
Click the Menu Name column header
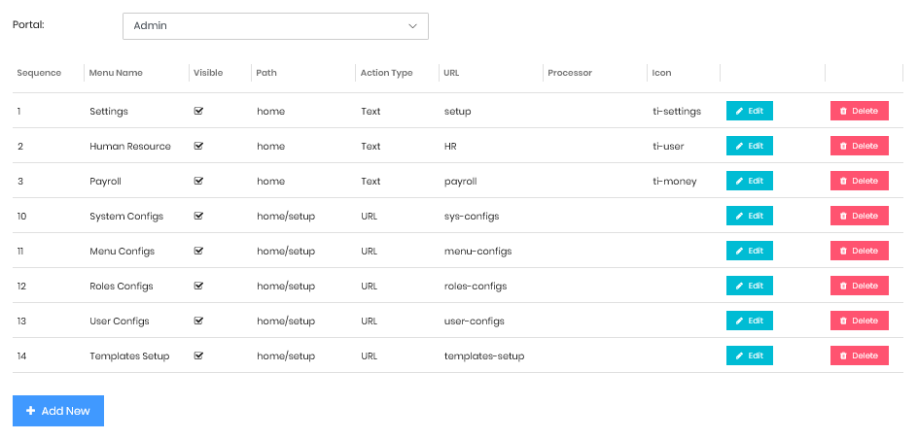(116, 73)
